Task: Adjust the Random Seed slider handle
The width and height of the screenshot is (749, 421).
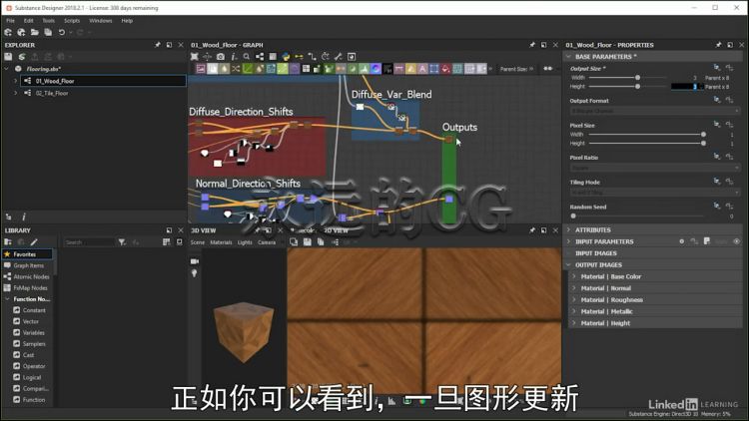Action: (573, 215)
